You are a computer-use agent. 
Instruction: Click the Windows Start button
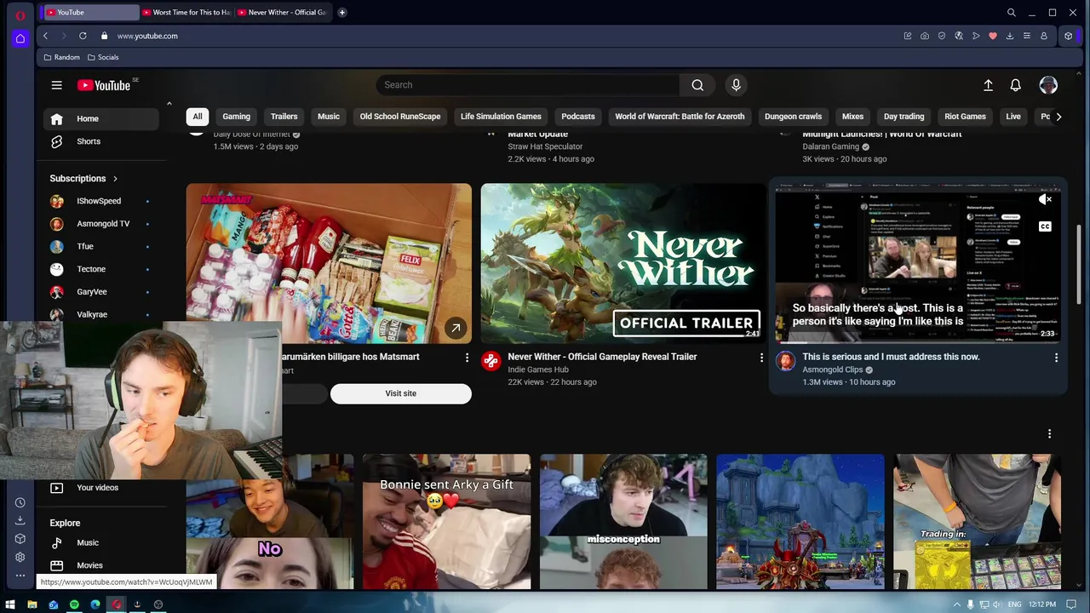coord(11,604)
